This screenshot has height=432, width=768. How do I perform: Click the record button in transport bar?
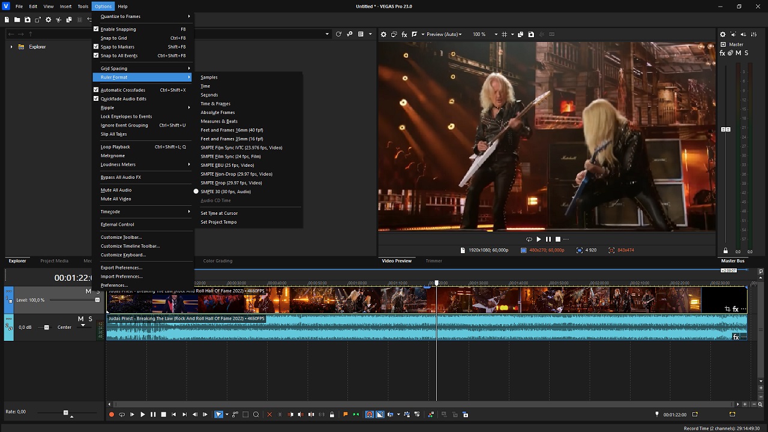111,415
